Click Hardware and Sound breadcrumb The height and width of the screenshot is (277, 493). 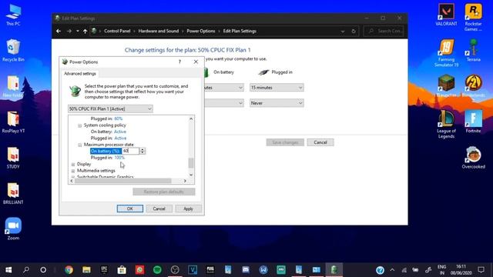pos(159,31)
